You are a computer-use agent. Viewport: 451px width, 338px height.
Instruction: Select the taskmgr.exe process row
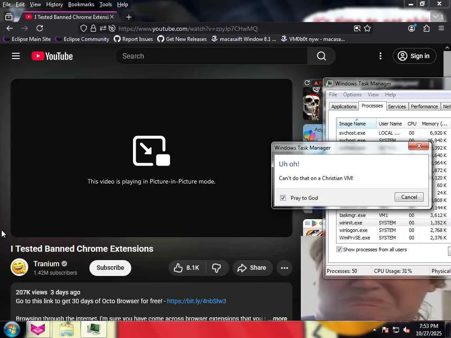392,215
